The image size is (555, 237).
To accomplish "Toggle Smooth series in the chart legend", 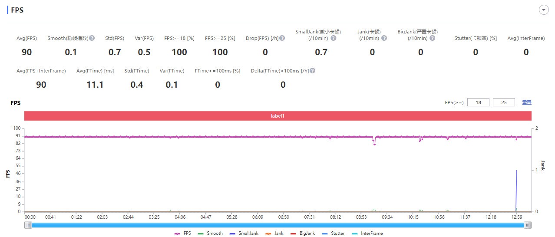I will 210,234.
